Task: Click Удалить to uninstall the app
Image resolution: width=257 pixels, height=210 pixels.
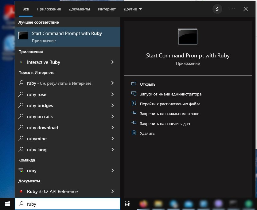Action: [x=147, y=134]
